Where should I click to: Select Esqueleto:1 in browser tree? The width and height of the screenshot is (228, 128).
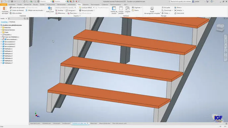point(8,35)
